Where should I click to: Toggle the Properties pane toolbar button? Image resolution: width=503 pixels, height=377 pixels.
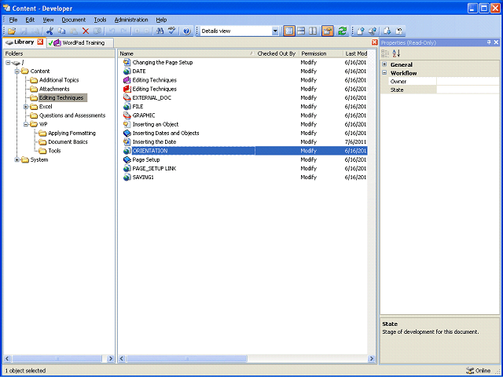pos(328,31)
